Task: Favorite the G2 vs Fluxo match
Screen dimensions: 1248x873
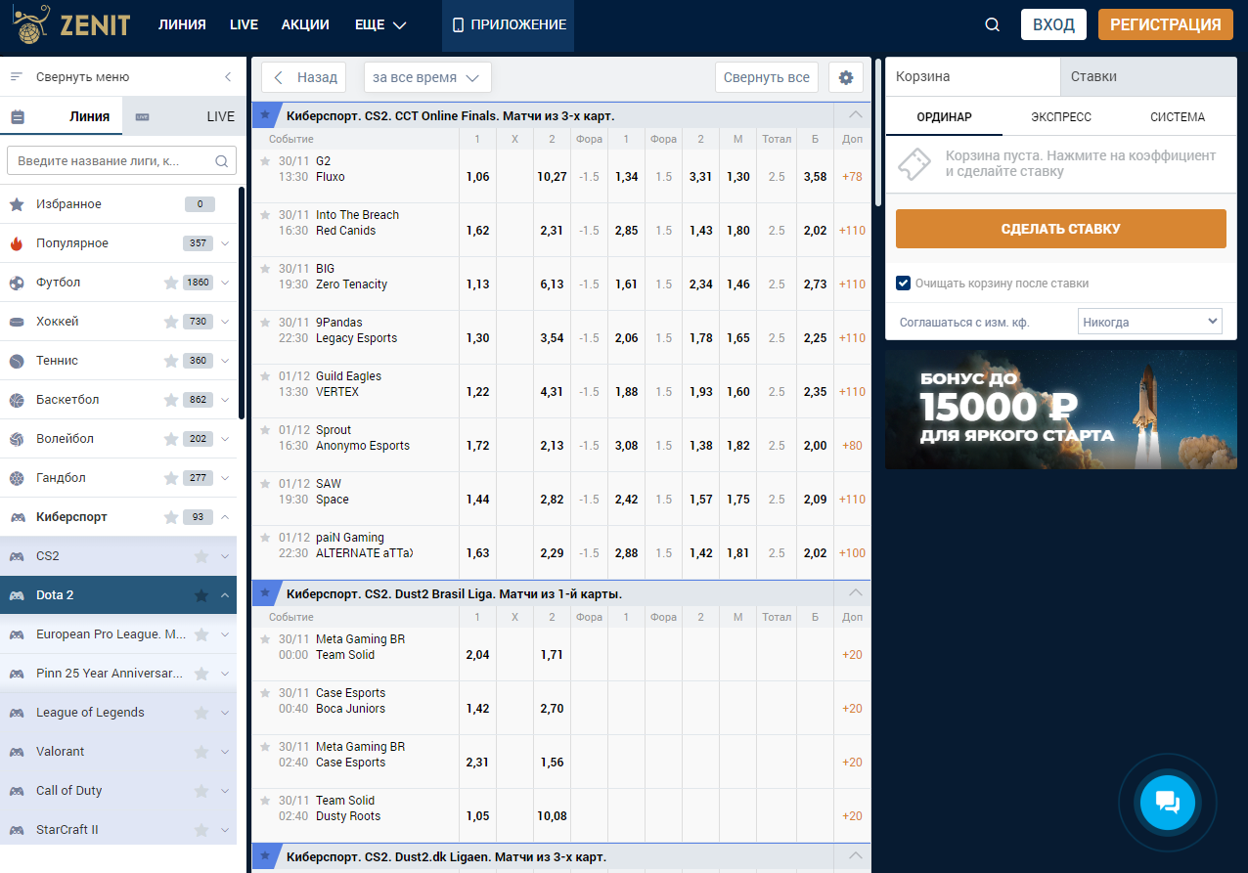Action: (x=265, y=160)
